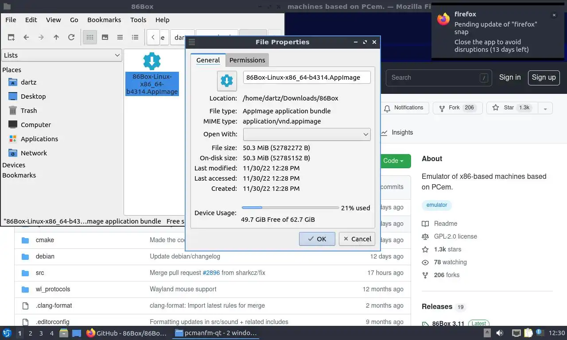Open the Insights tab on GitHub
Screen dimensions: 567x340
[x=396, y=132]
